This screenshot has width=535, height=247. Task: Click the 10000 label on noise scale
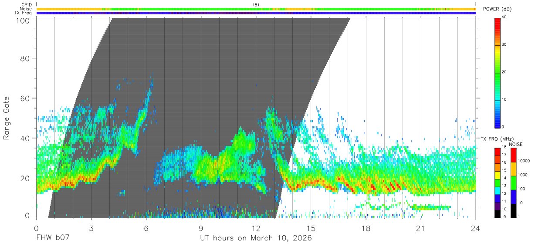point(525,161)
